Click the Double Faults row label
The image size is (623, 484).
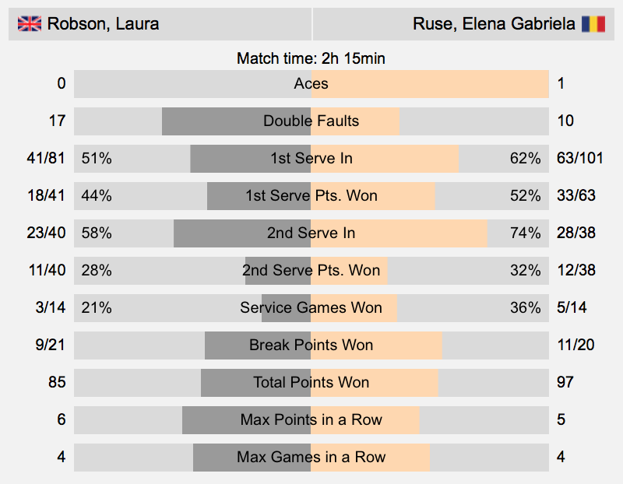coord(311,121)
